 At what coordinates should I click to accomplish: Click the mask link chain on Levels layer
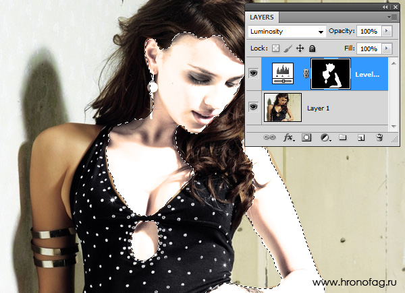(x=306, y=74)
